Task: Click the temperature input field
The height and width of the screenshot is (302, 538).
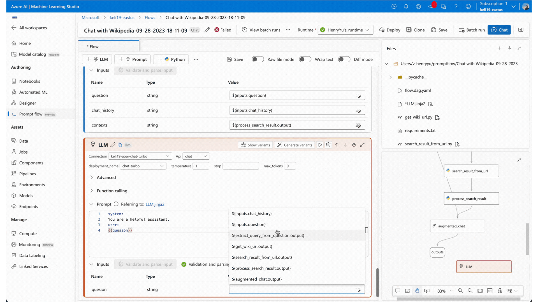Action: [201, 166]
